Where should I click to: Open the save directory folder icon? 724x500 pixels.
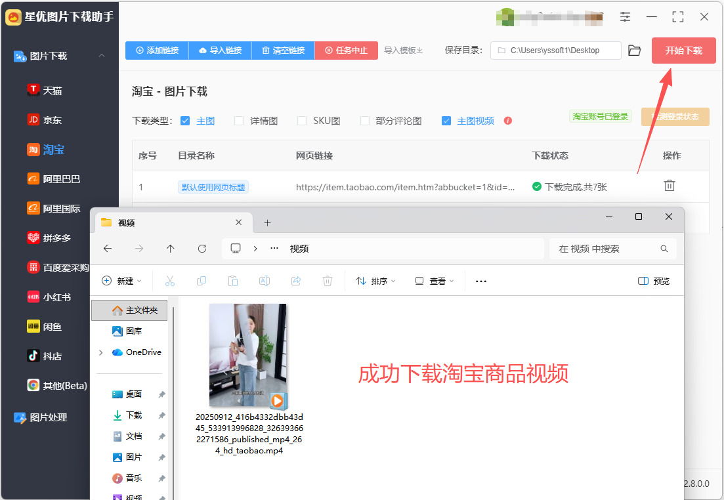click(x=635, y=51)
